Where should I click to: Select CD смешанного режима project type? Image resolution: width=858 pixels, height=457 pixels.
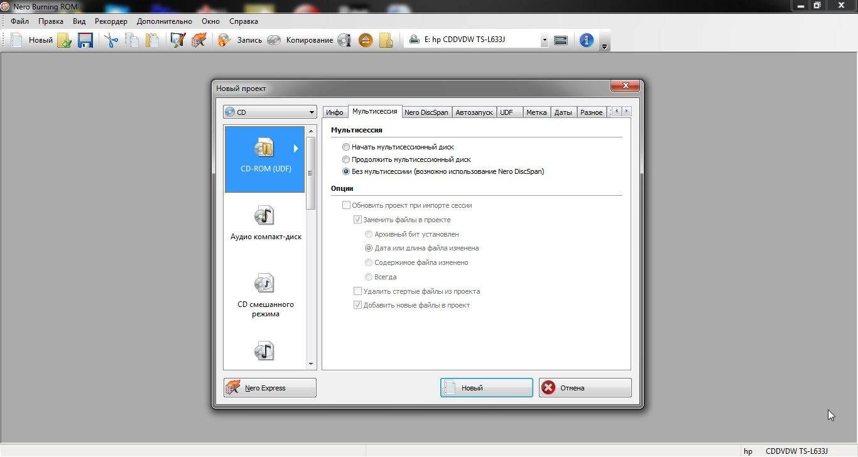click(x=266, y=295)
